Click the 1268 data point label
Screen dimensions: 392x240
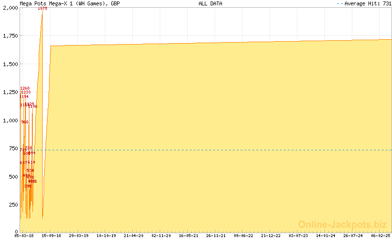(25, 89)
